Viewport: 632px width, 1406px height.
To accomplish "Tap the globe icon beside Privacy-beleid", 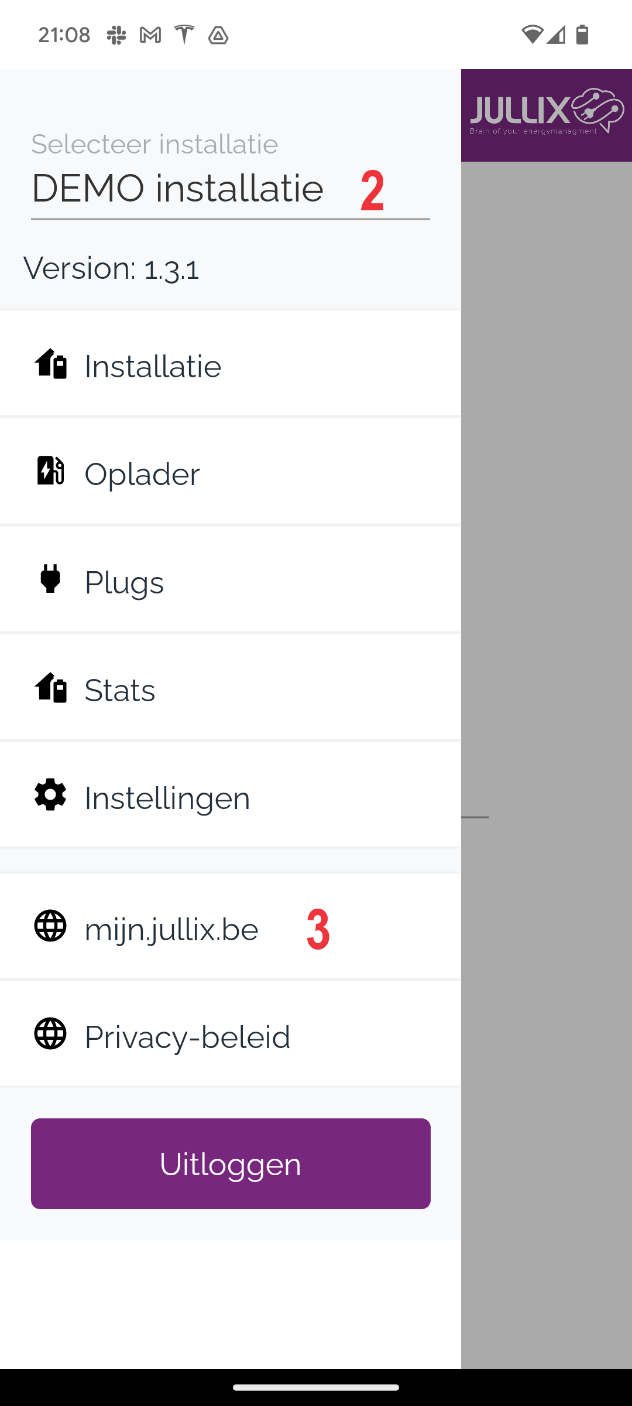I will tap(50, 1034).
